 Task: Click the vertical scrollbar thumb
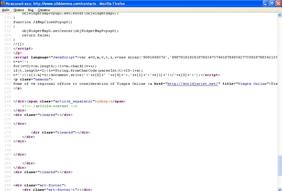tap(280, 165)
